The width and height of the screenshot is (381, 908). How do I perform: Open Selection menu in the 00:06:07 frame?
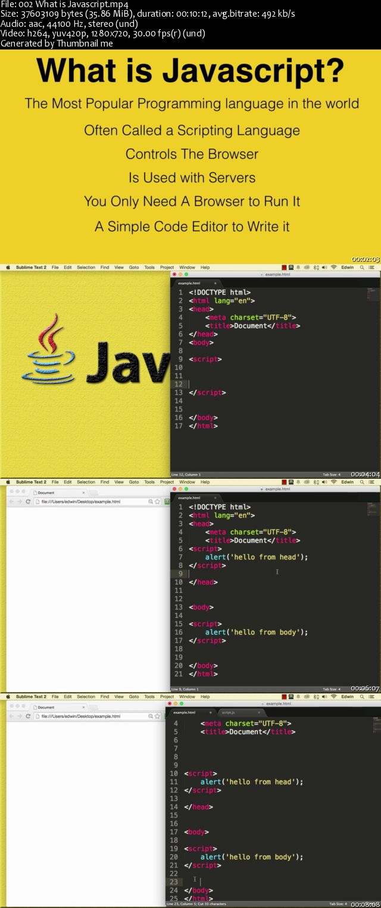coord(86,482)
